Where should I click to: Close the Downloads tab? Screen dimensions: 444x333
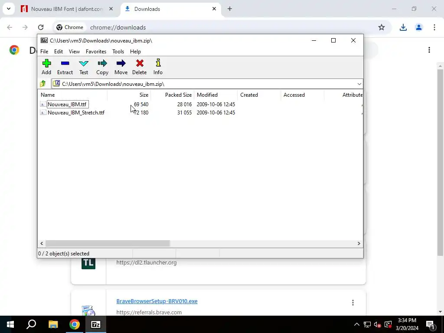(214, 9)
